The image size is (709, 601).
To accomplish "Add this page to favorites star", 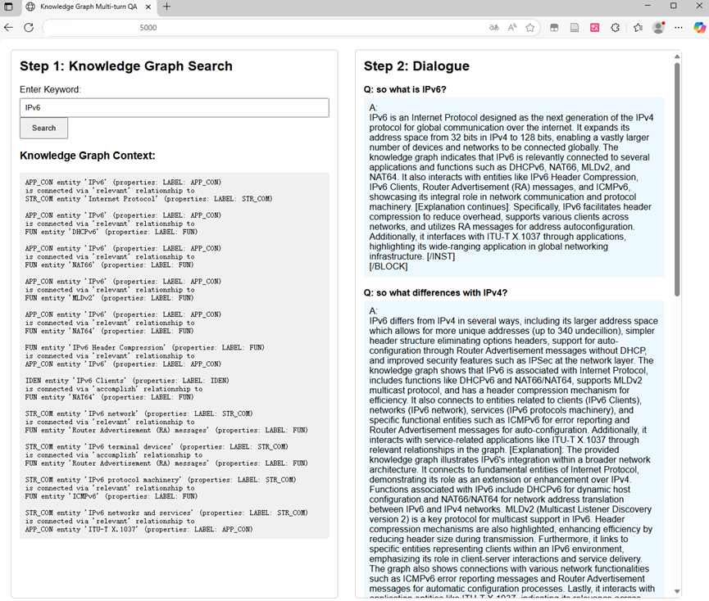I will point(530,28).
